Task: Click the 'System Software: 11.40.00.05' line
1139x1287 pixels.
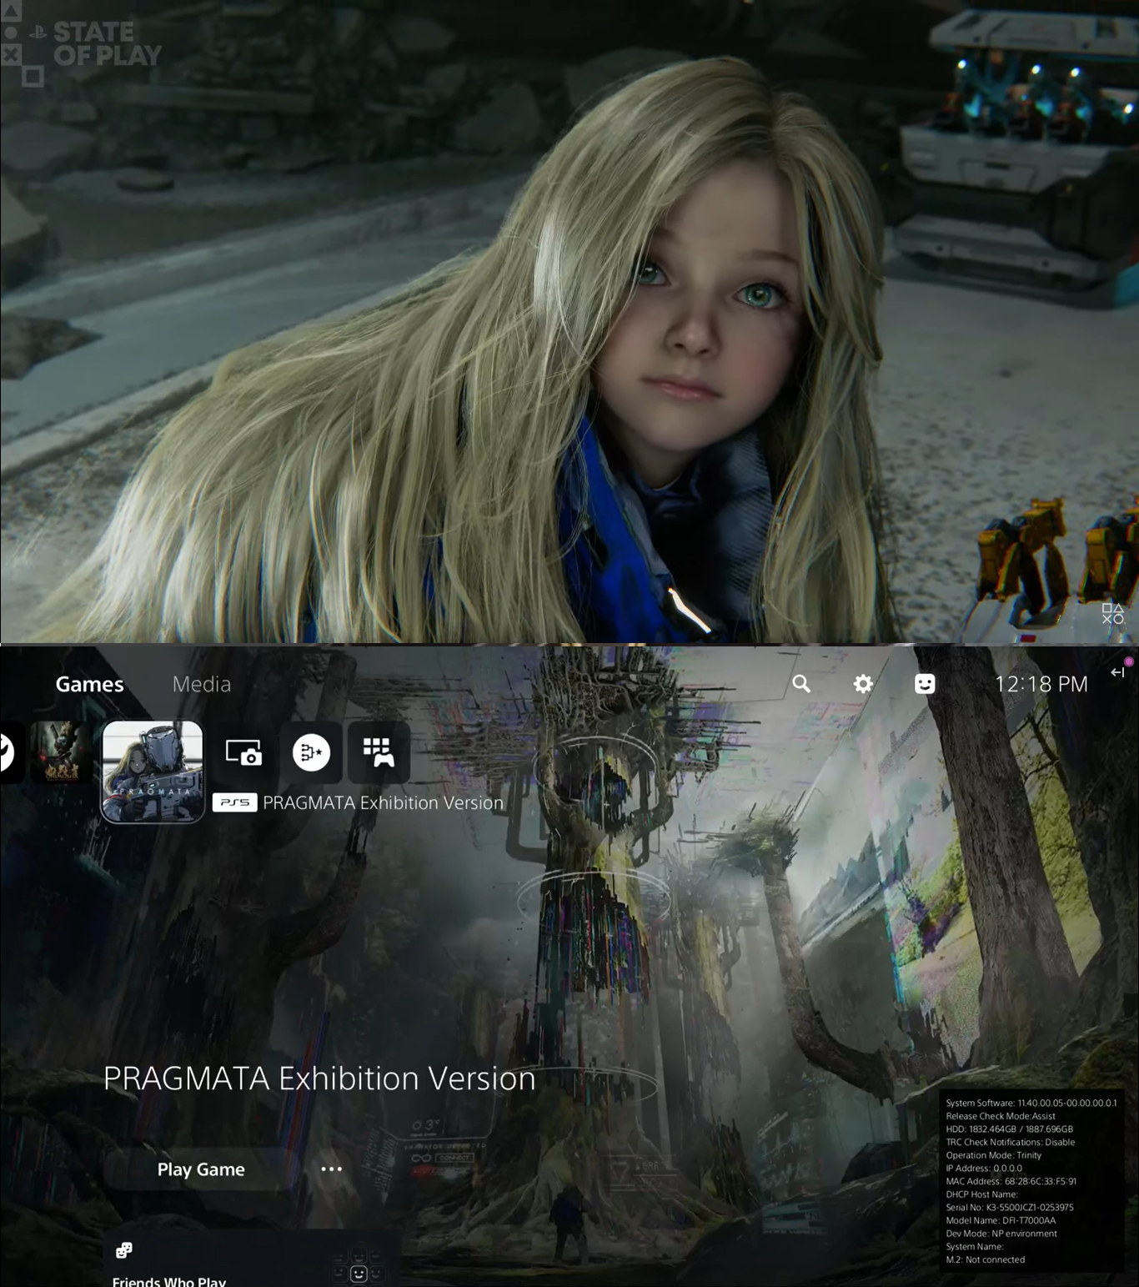Action: [1031, 1103]
